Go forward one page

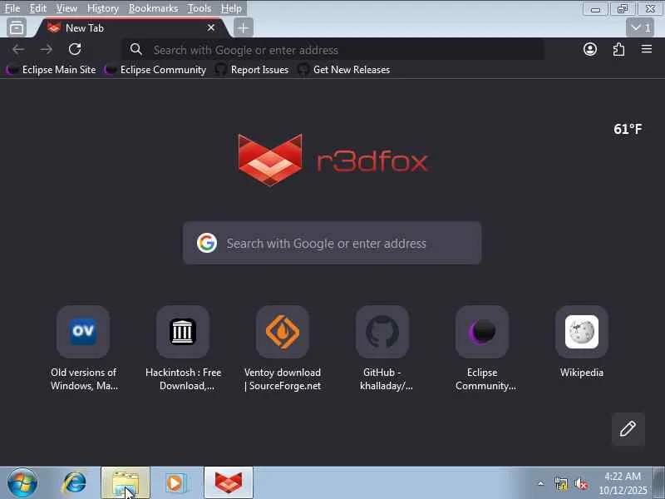click(47, 50)
